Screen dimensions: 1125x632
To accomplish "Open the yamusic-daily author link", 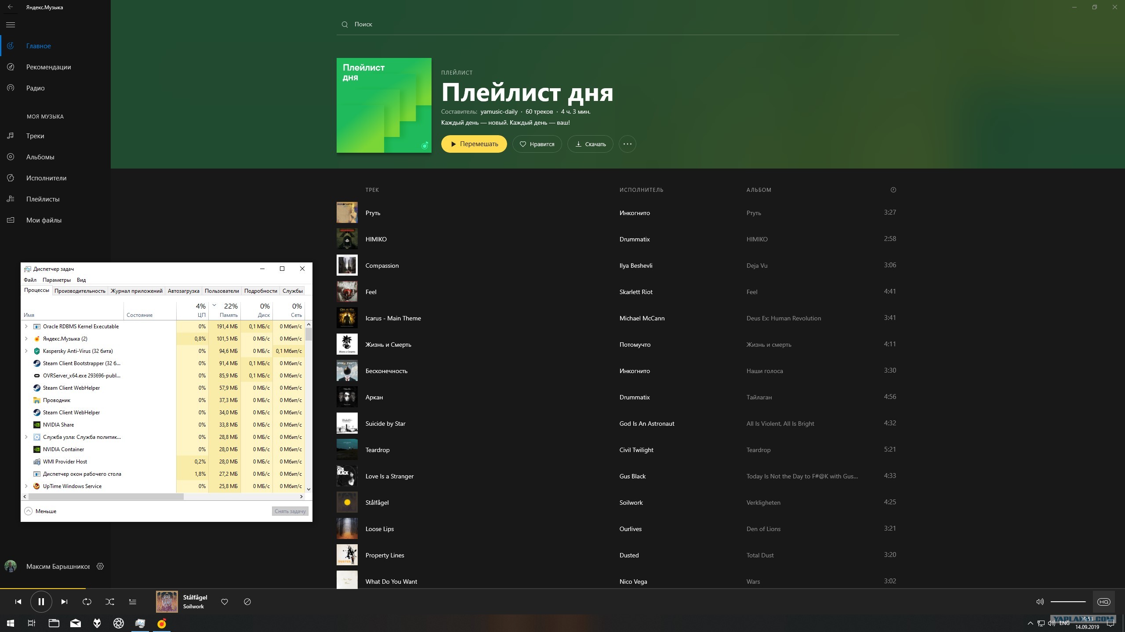I will (499, 111).
